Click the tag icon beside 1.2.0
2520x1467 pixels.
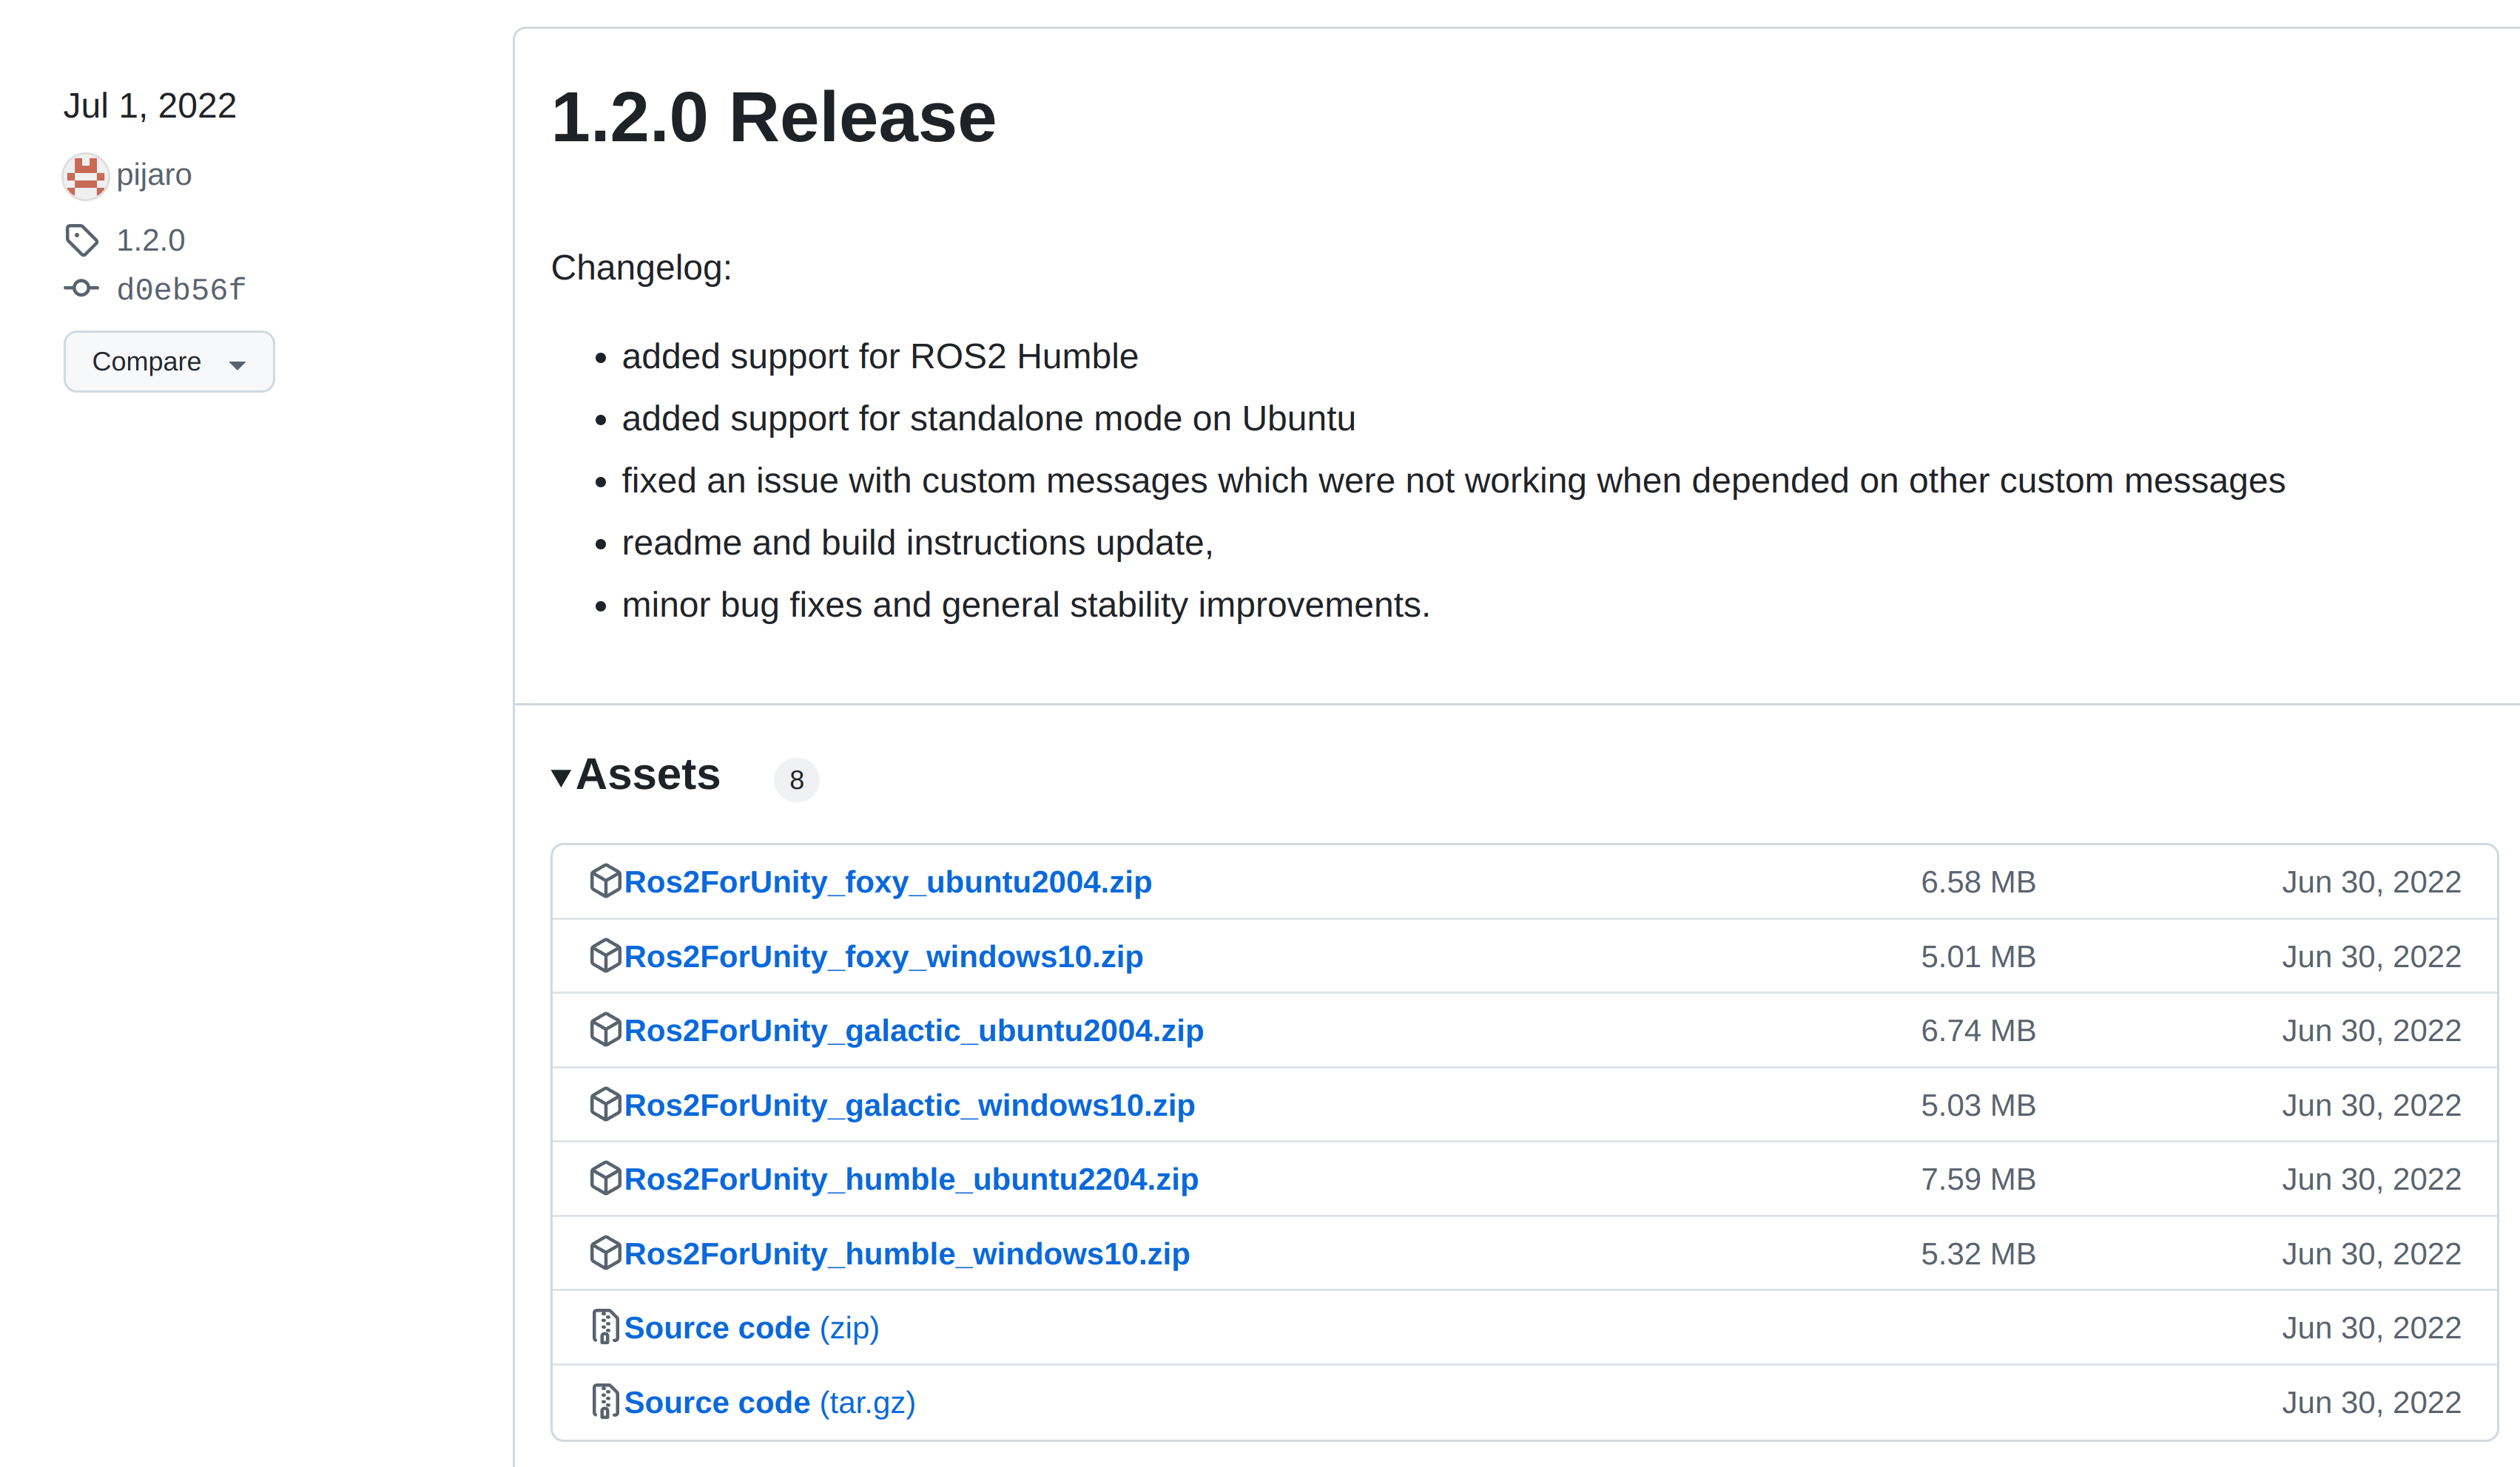[x=82, y=240]
